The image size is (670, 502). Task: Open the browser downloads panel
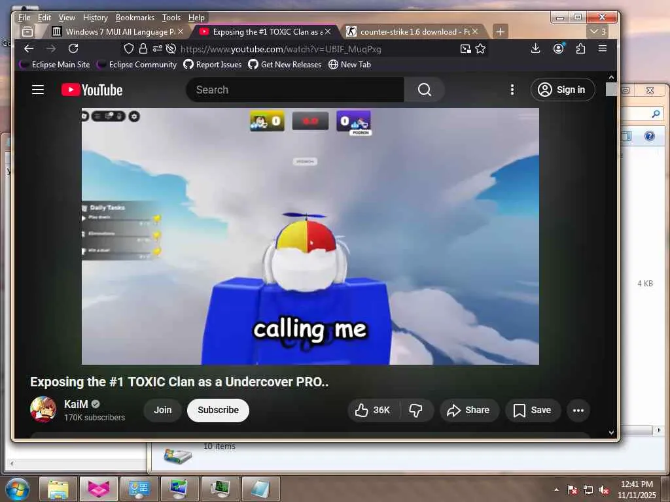tap(535, 48)
